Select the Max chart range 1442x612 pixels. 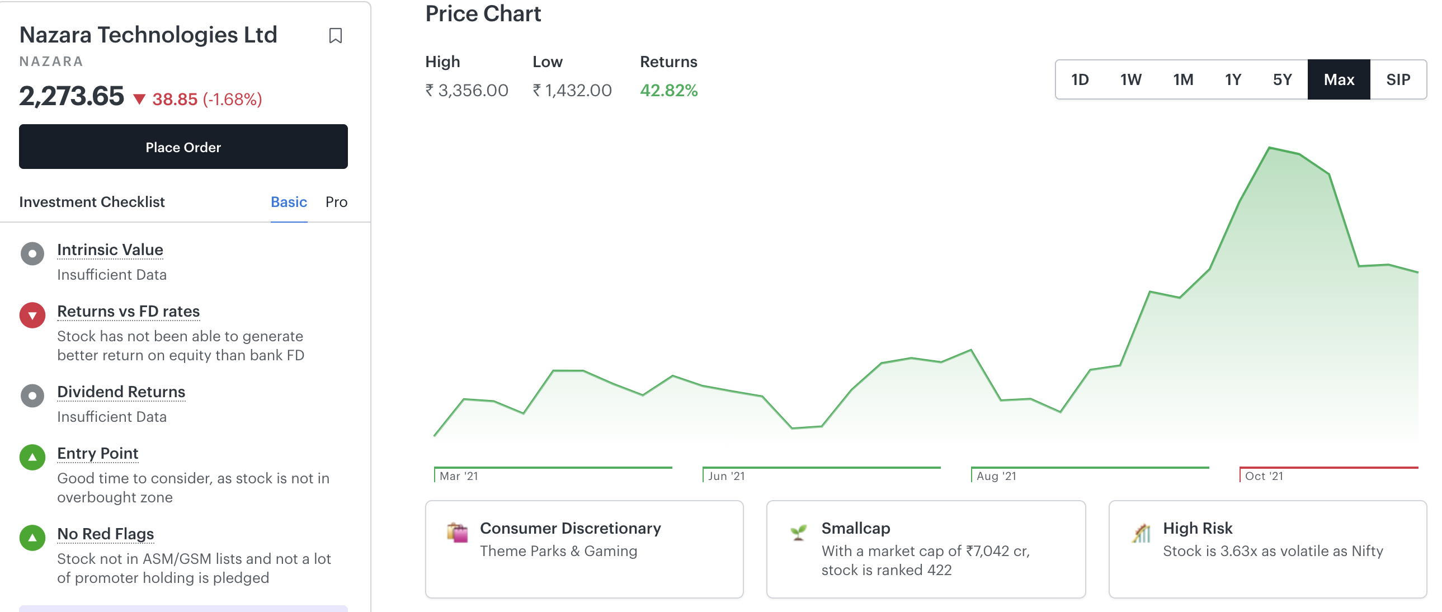coord(1339,79)
